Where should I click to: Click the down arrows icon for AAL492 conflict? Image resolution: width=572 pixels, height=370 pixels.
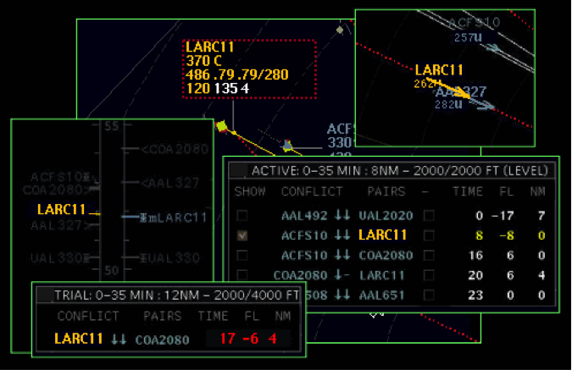(342, 215)
